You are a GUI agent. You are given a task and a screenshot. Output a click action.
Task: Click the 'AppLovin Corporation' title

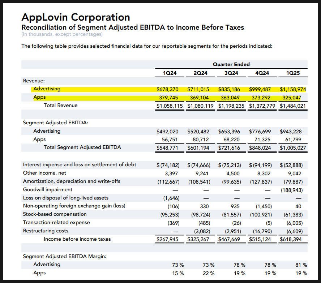tap(76, 17)
